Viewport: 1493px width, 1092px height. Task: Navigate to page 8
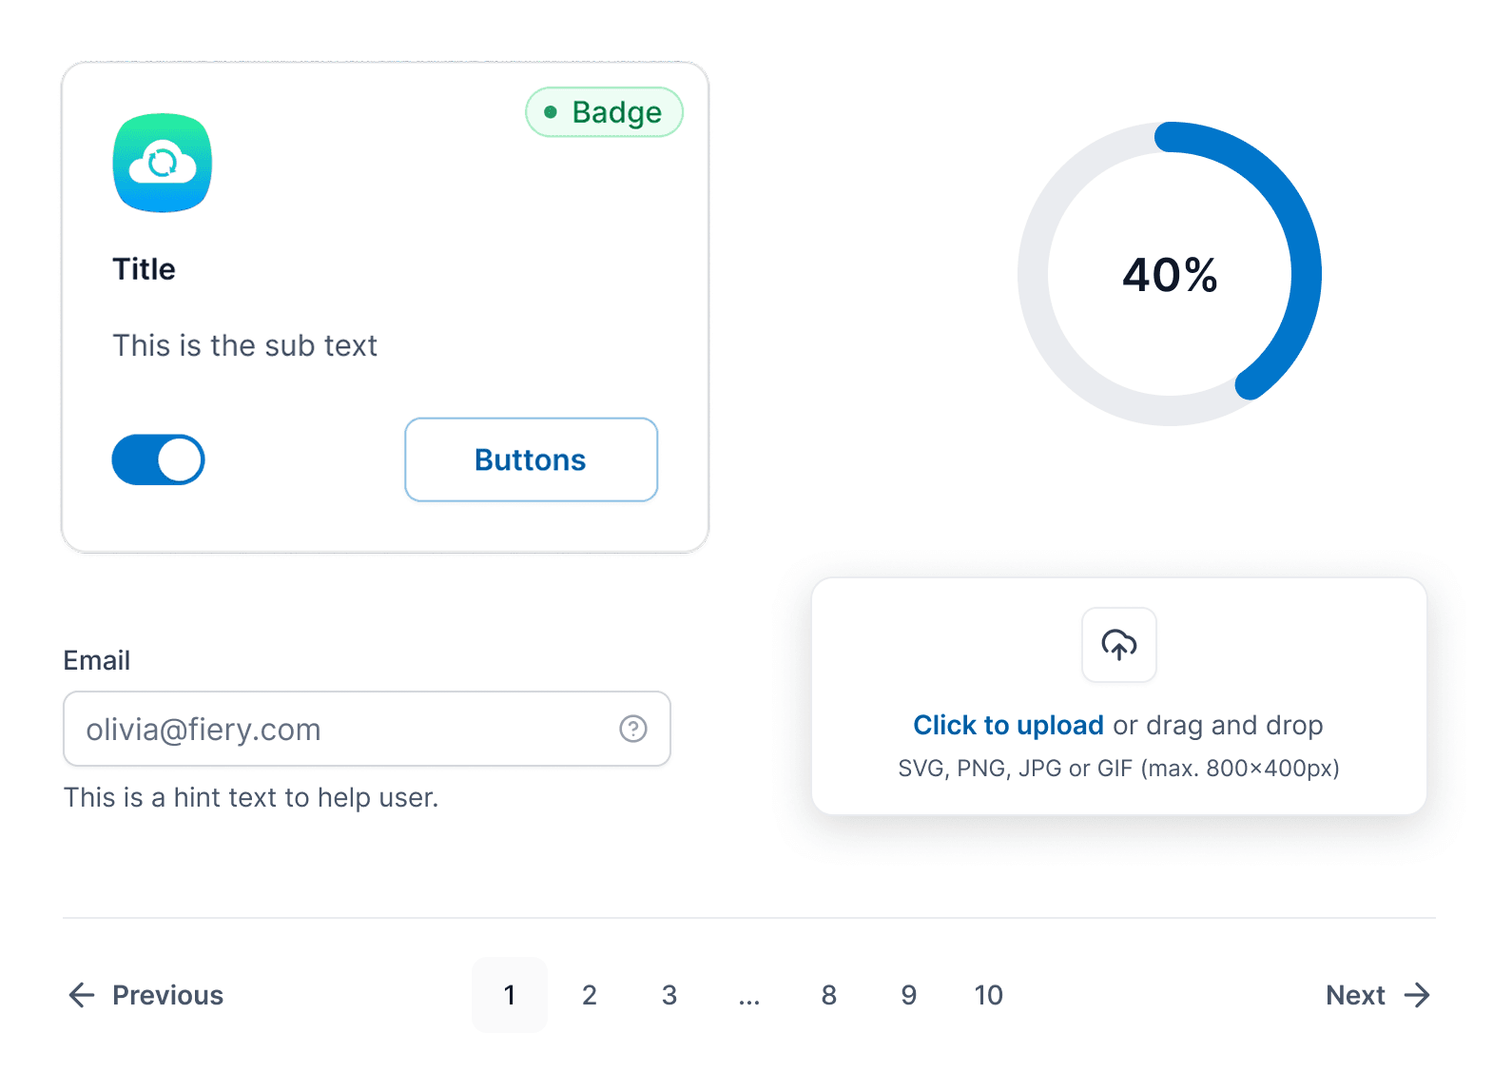coord(829,995)
